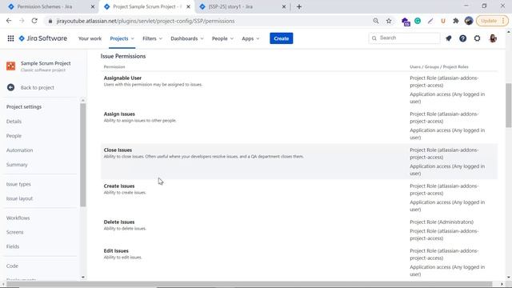Click the browser back arrow
Screen dimensions: 512x288
[x=9, y=21]
